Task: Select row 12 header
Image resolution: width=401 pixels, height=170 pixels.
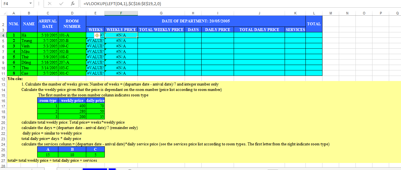Action: [3, 79]
